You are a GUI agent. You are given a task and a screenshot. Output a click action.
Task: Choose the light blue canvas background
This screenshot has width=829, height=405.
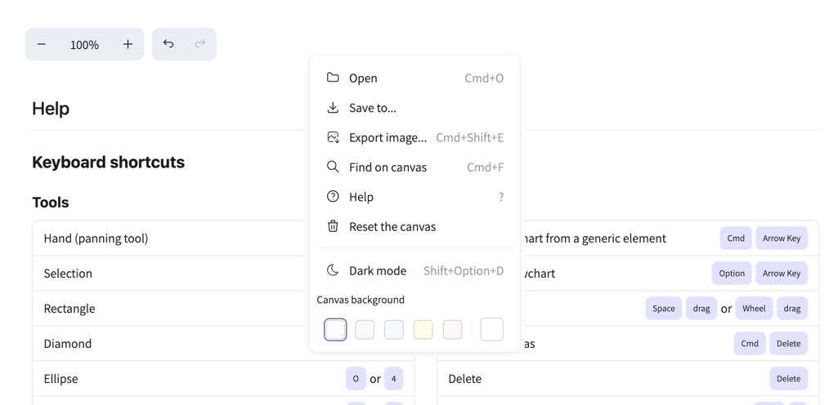394,329
